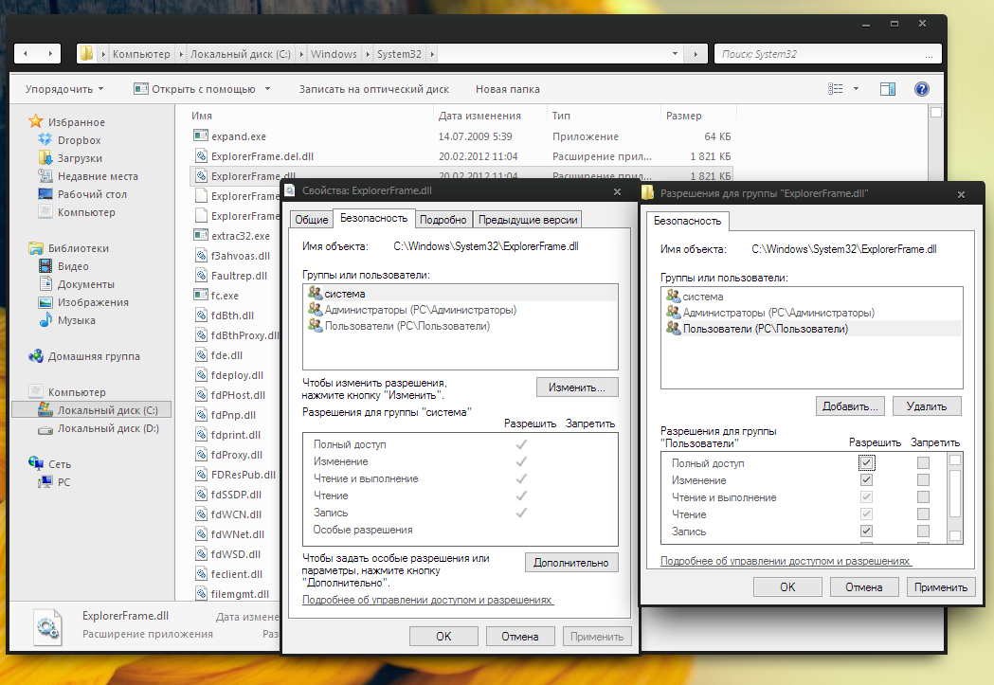Click the Добавить... button
This screenshot has height=685, width=994.
pyautogui.click(x=850, y=406)
